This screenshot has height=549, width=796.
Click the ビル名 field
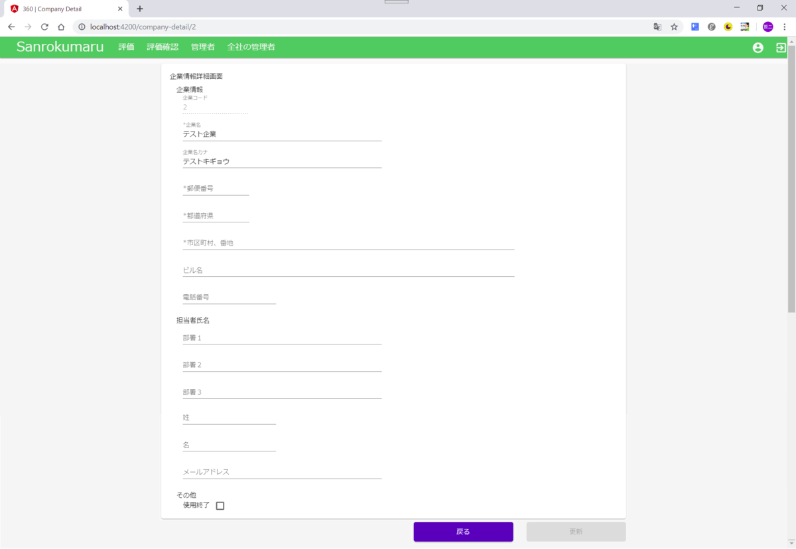[x=349, y=270]
